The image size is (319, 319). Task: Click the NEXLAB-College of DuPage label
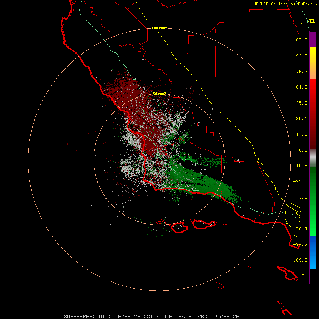click(x=283, y=4)
